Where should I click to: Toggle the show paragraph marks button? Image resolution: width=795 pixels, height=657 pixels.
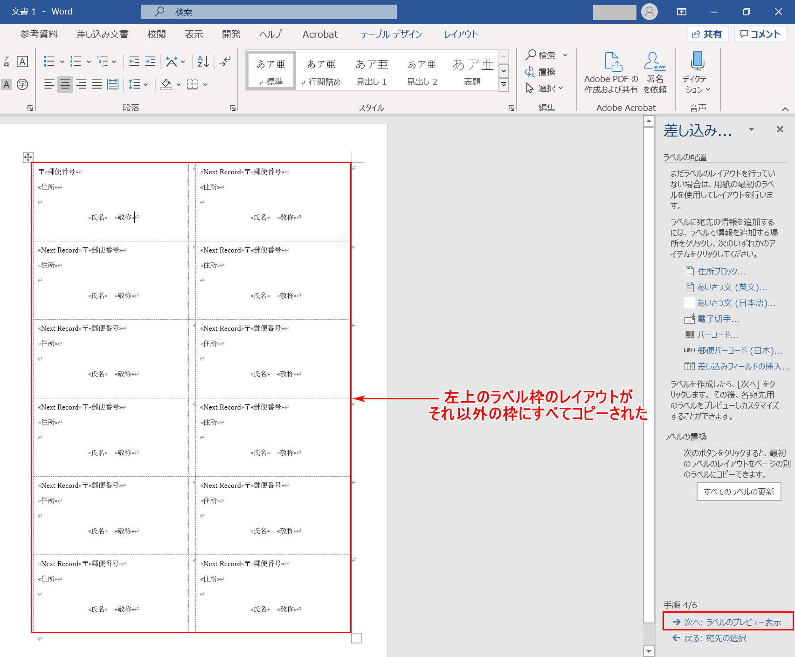[x=225, y=62]
